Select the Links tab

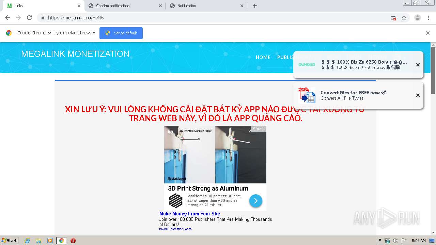pyautogui.click(x=44, y=6)
